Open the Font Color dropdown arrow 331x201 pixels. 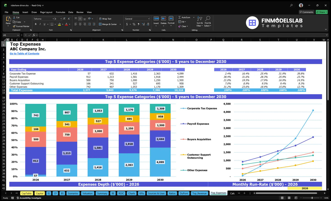[x=70, y=24]
